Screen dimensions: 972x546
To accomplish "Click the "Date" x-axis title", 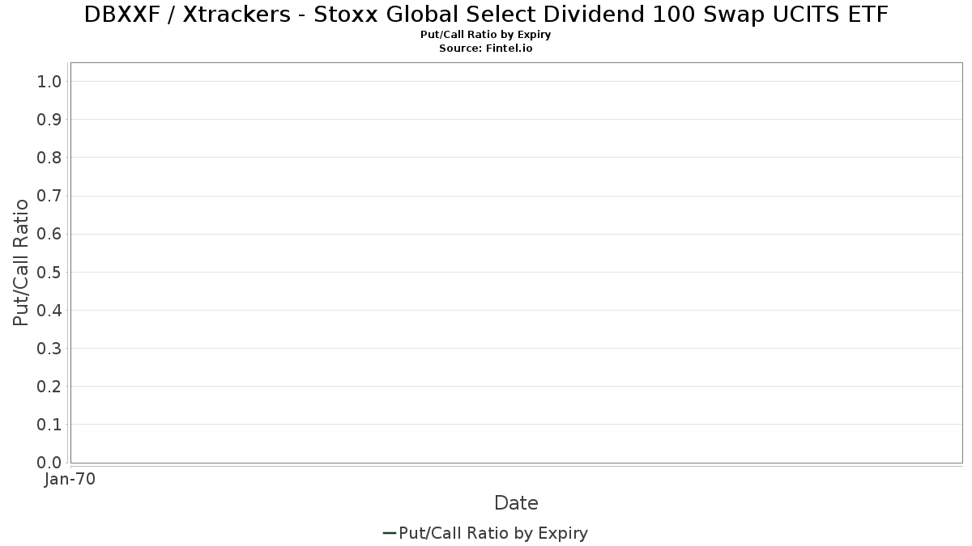I will [x=516, y=503].
